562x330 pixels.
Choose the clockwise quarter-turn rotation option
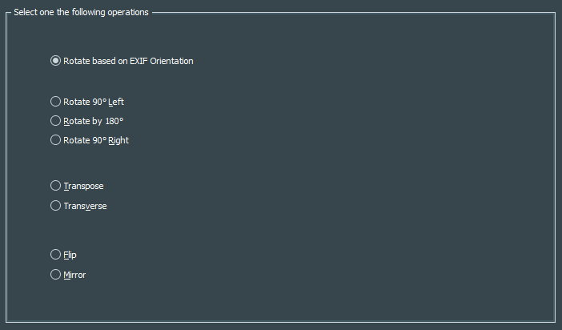pos(55,140)
